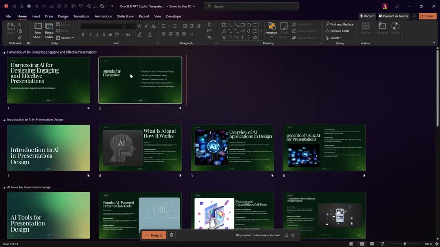Open the font name combo box

[103, 26]
